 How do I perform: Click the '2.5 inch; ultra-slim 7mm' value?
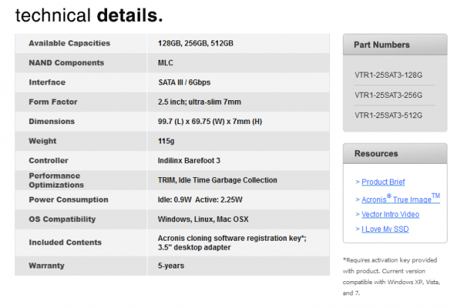pos(199,102)
